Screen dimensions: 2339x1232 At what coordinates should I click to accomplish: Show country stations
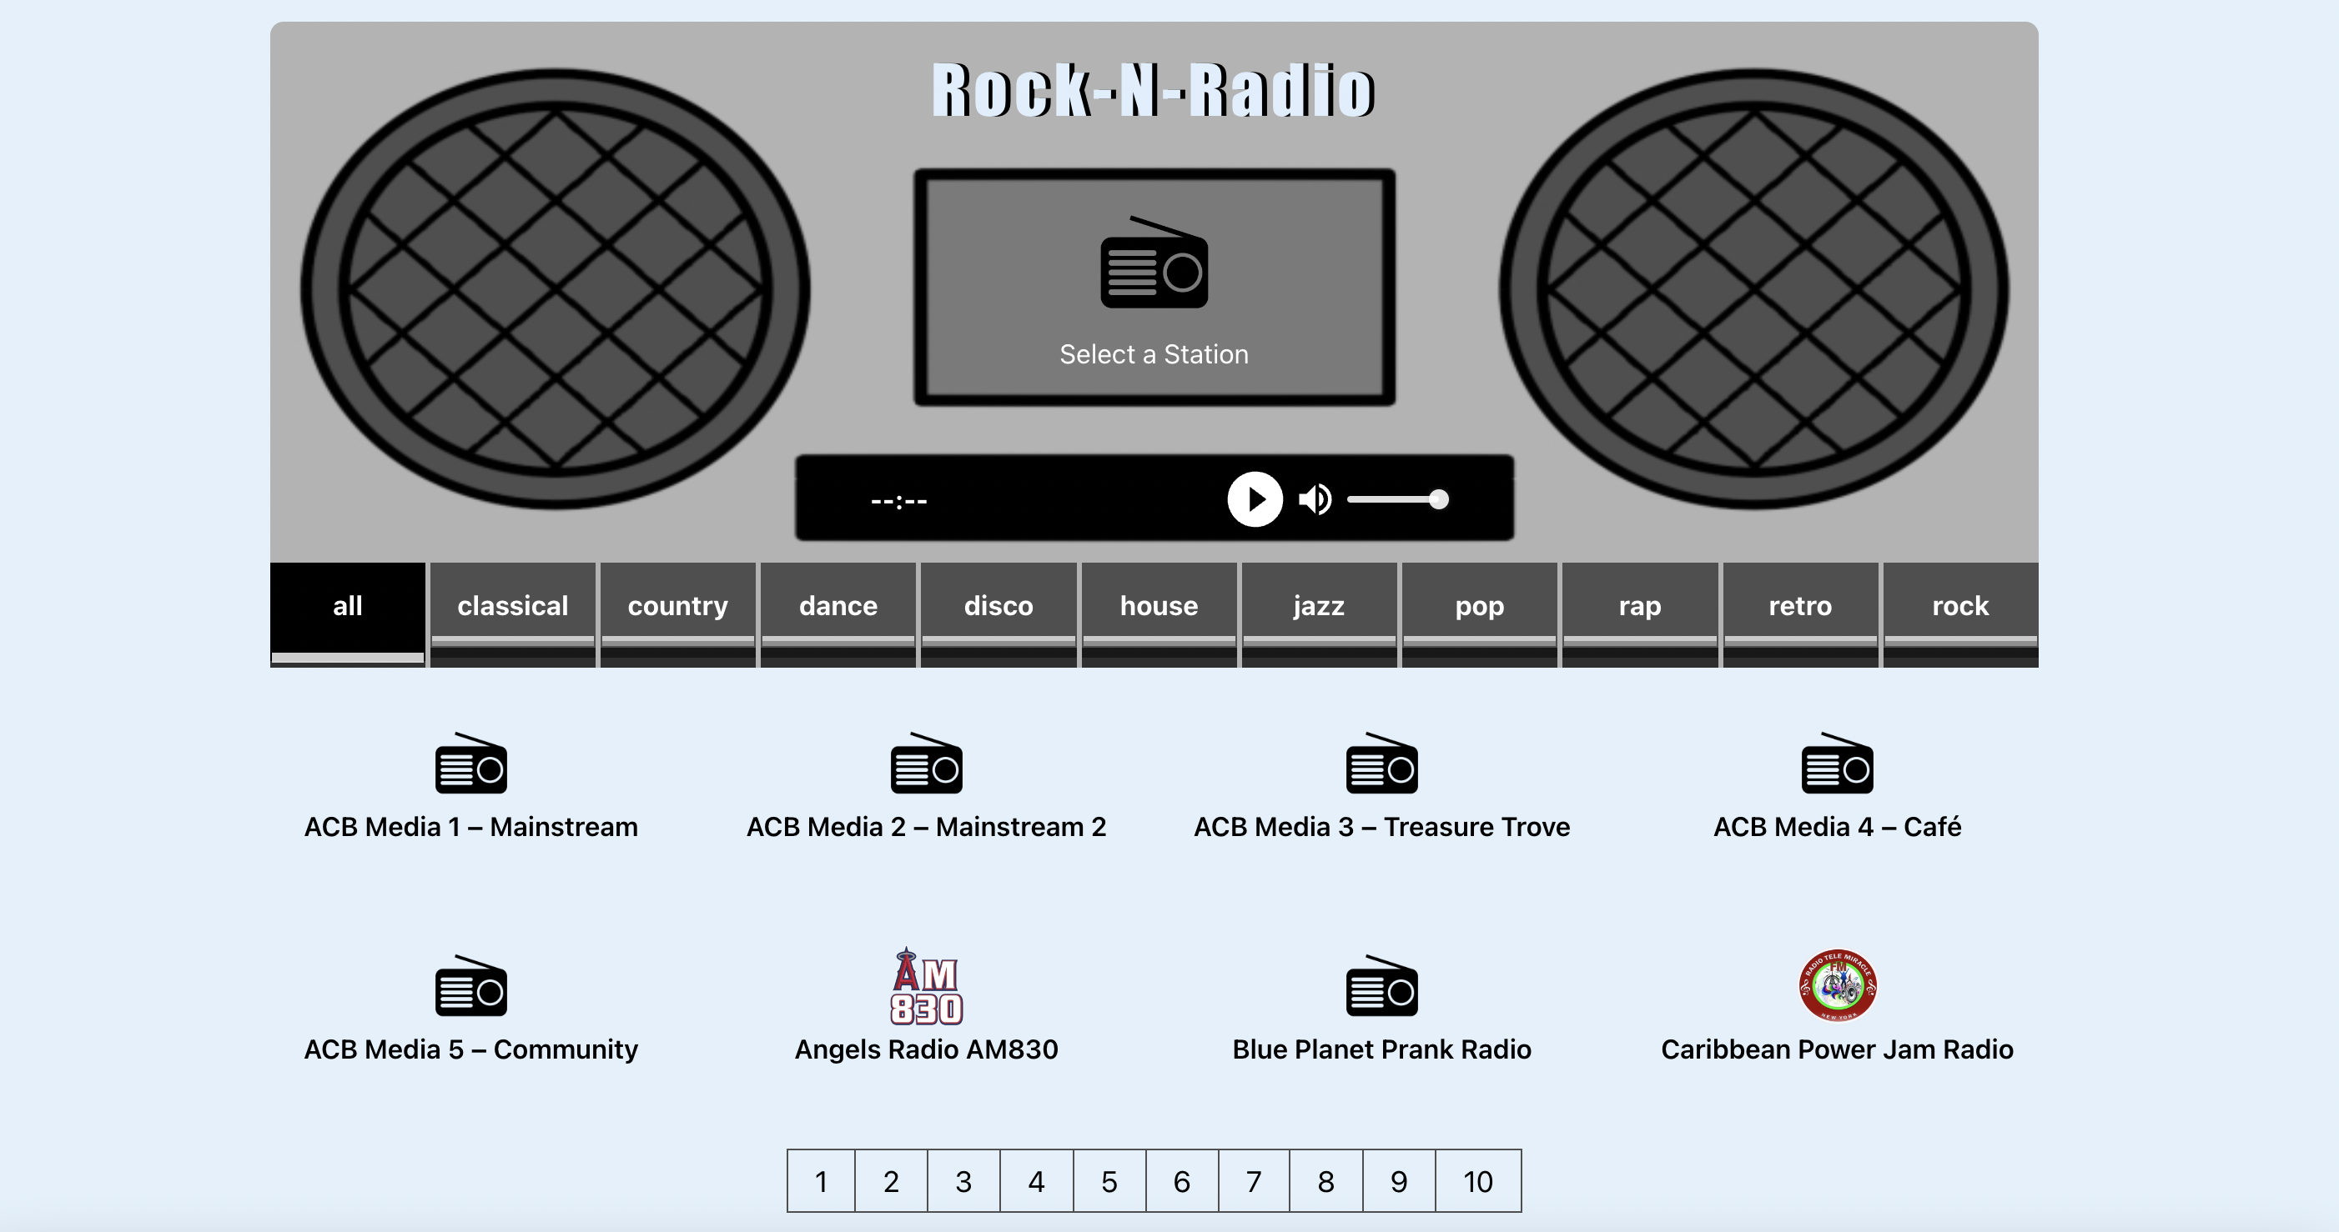[x=677, y=605]
